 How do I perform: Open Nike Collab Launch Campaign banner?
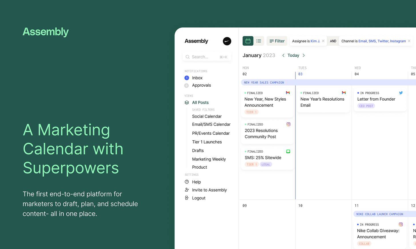pos(385,214)
